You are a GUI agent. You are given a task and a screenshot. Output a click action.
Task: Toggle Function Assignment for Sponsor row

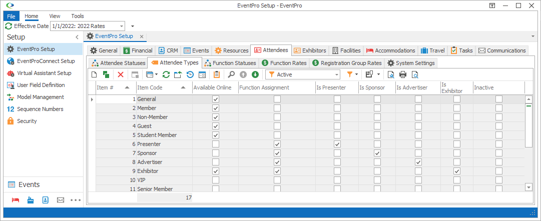[x=277, y=152]
